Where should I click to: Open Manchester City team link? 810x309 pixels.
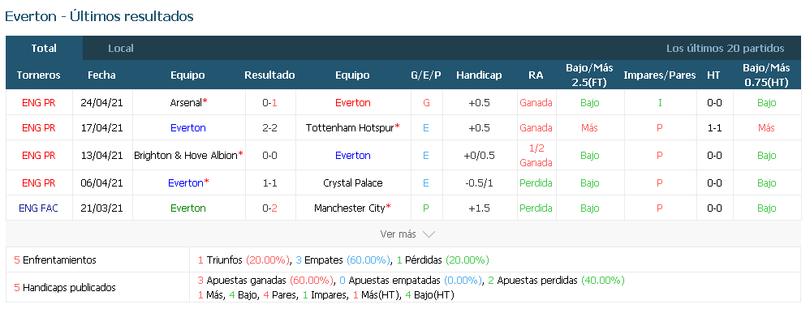[350, 208]
